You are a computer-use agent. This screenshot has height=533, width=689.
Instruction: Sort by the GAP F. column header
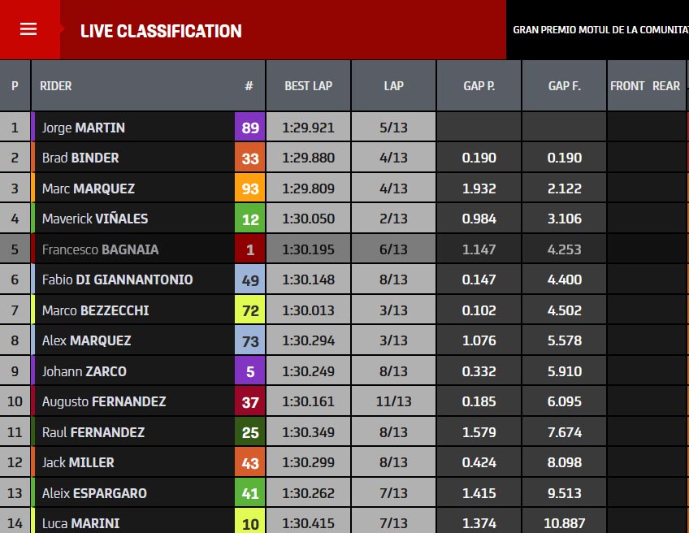564,85
